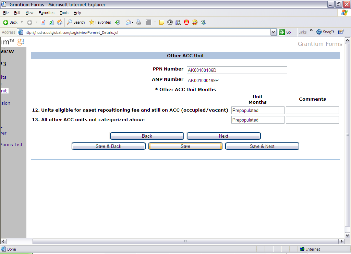
Task: Open the File menu
Action: 6,13
